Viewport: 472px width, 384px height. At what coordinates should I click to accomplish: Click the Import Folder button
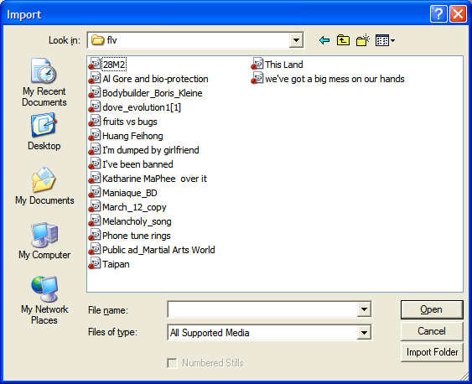432,352
